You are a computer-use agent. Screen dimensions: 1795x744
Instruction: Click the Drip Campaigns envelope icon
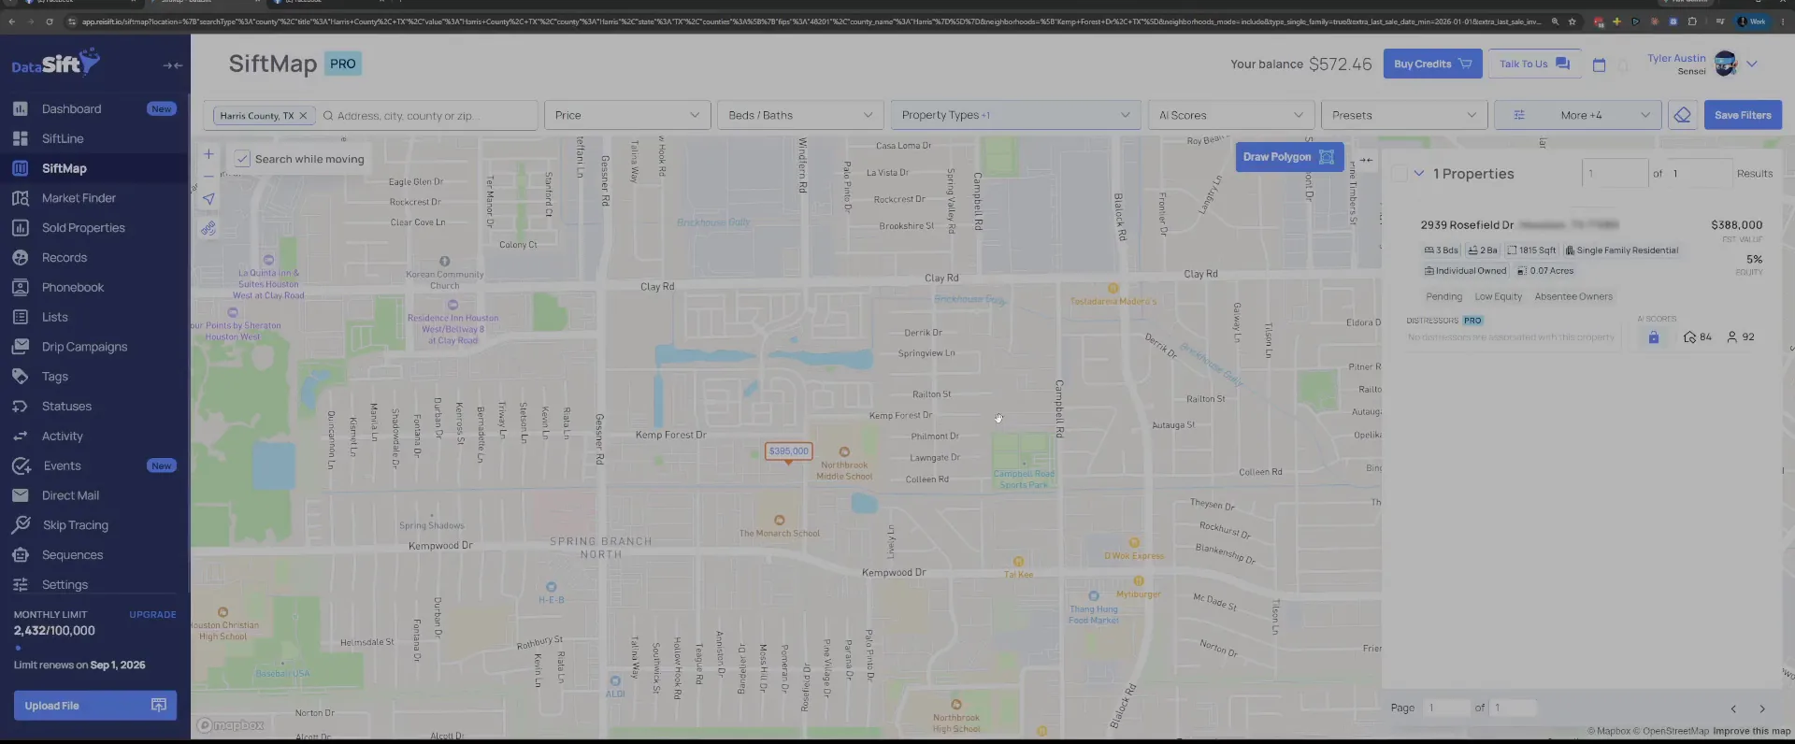coord(21,347)
